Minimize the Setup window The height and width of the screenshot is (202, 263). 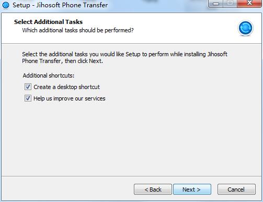216,4
